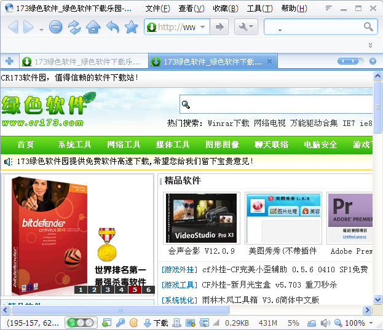
Task: Select banner slide number 1
Action: (x=81, y=289)
